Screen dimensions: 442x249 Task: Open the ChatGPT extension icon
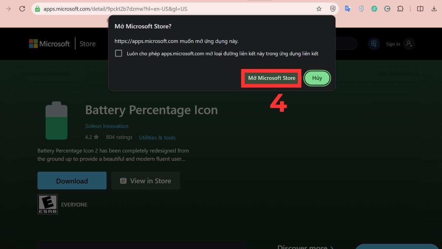pyautogui.click(x=374, y=8)
